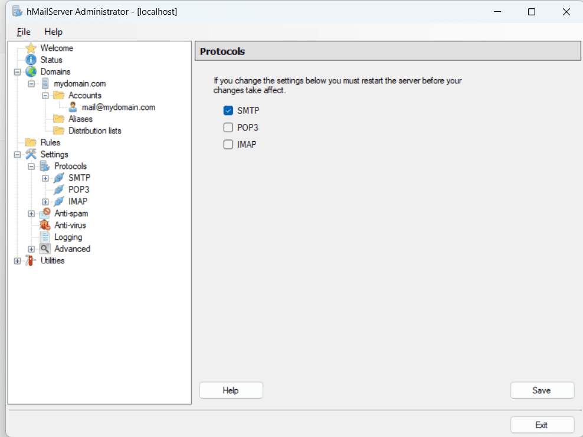583x437 pixels.
Task: Open the Utilities wrench icon
Action: coord(29,260)
